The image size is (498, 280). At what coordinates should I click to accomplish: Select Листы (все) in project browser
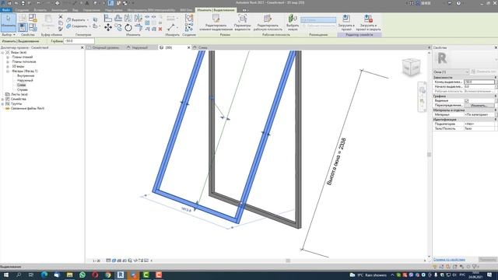point(19,94)
